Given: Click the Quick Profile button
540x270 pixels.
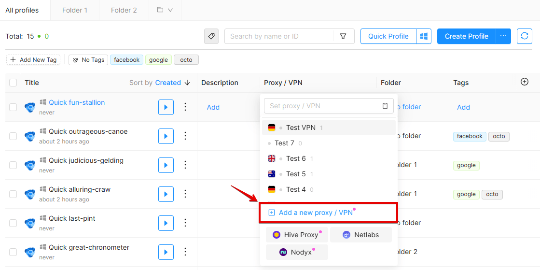Looking at the screenshot, I should [x=388, y=36].
